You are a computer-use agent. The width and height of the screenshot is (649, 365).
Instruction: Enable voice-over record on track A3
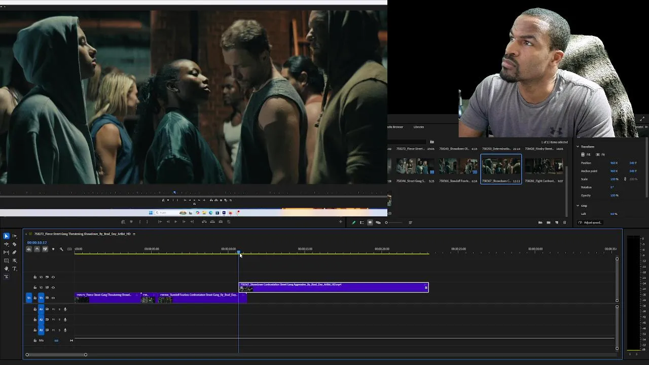(65, 330)
